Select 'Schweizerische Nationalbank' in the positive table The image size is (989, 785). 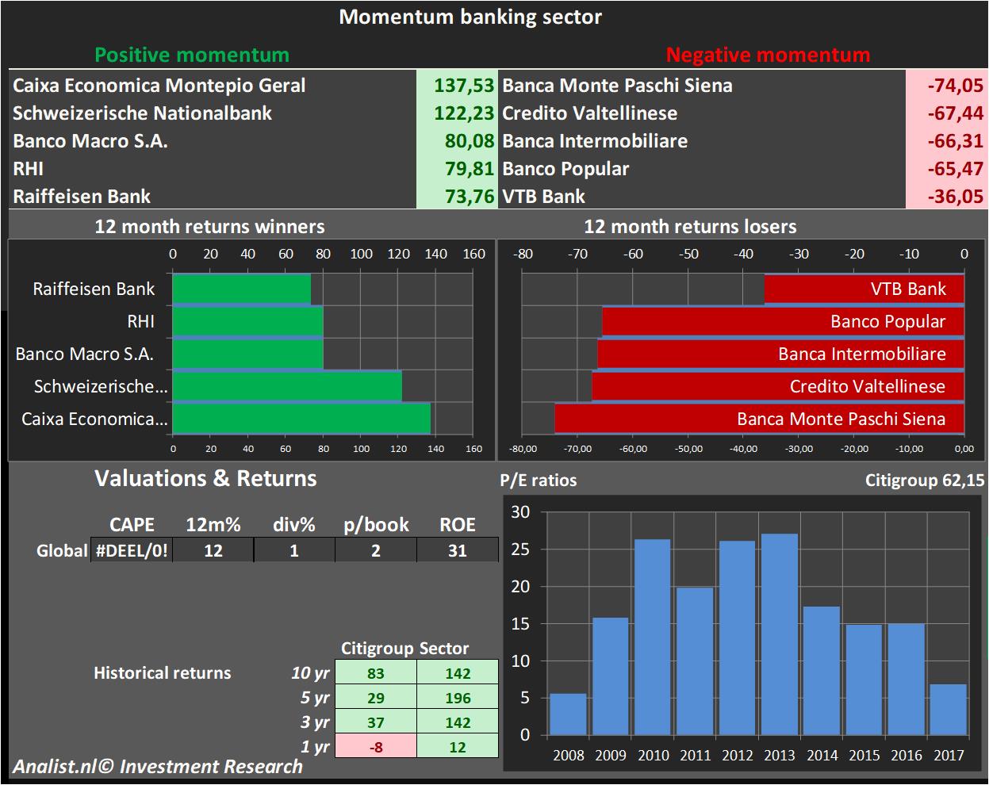tap(143, 113)
